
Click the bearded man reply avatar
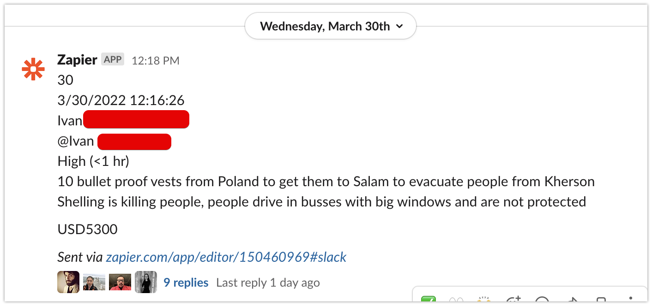pos(68,282)
